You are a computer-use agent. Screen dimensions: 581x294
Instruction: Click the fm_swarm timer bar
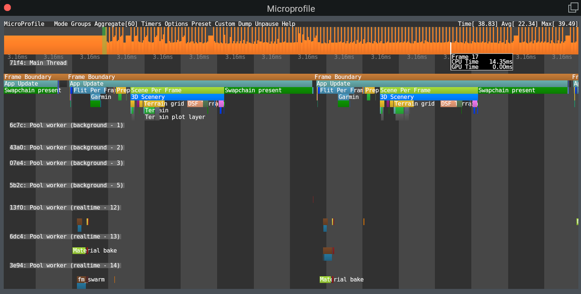coord(82,280)
